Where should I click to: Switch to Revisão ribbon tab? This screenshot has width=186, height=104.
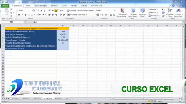tap(74, 6)
